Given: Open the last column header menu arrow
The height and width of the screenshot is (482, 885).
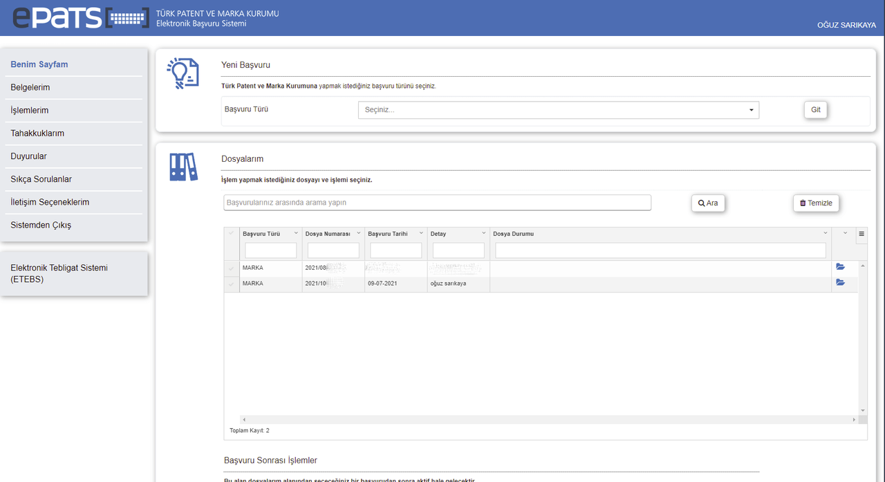Looking at the screenshot, I should 845,233.
